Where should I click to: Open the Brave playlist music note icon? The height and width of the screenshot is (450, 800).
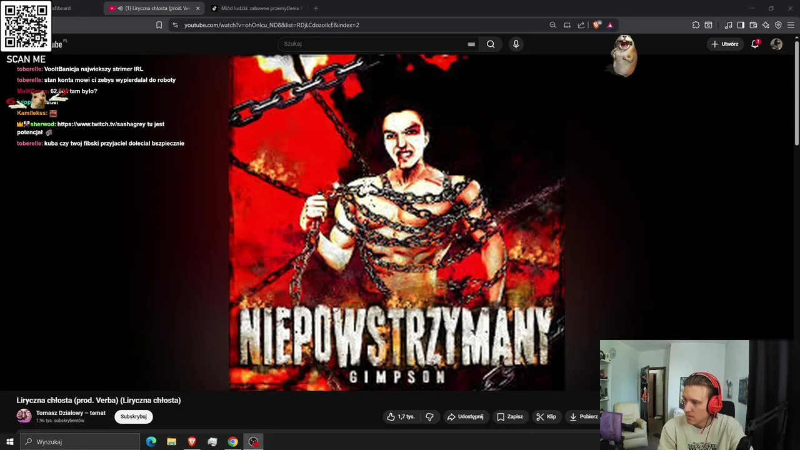pos(728,25)
